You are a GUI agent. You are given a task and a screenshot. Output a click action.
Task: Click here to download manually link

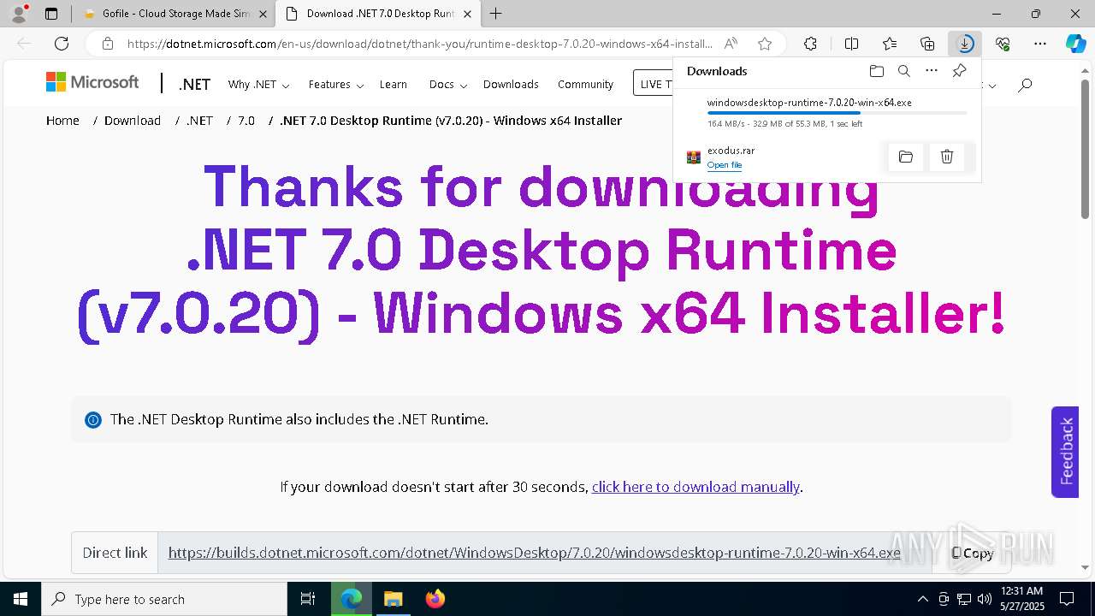point(695,487)
